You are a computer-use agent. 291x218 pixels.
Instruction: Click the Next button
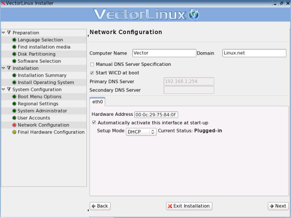pyautogui.click(x=278, y=206)
